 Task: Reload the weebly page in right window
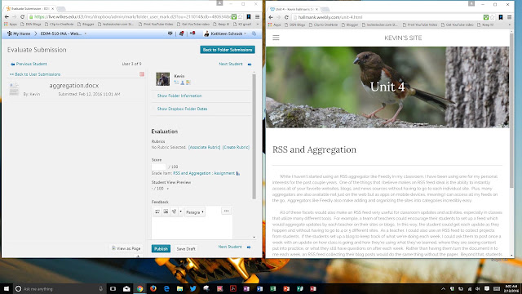click(x=286, y=17)
